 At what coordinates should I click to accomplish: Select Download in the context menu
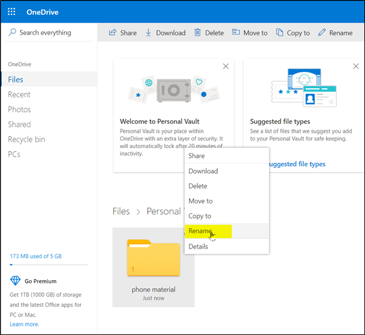point(203,171)
